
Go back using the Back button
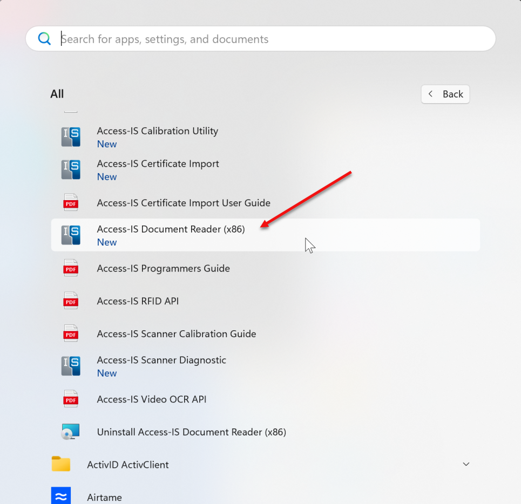pyautogui.click(x=445, y=94)
